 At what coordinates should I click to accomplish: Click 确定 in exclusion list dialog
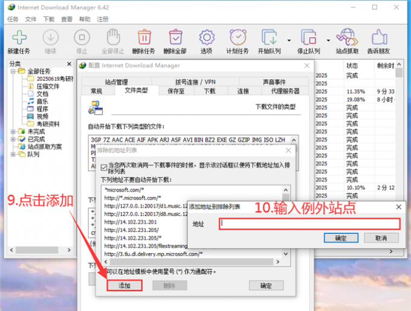coord(266,286)
